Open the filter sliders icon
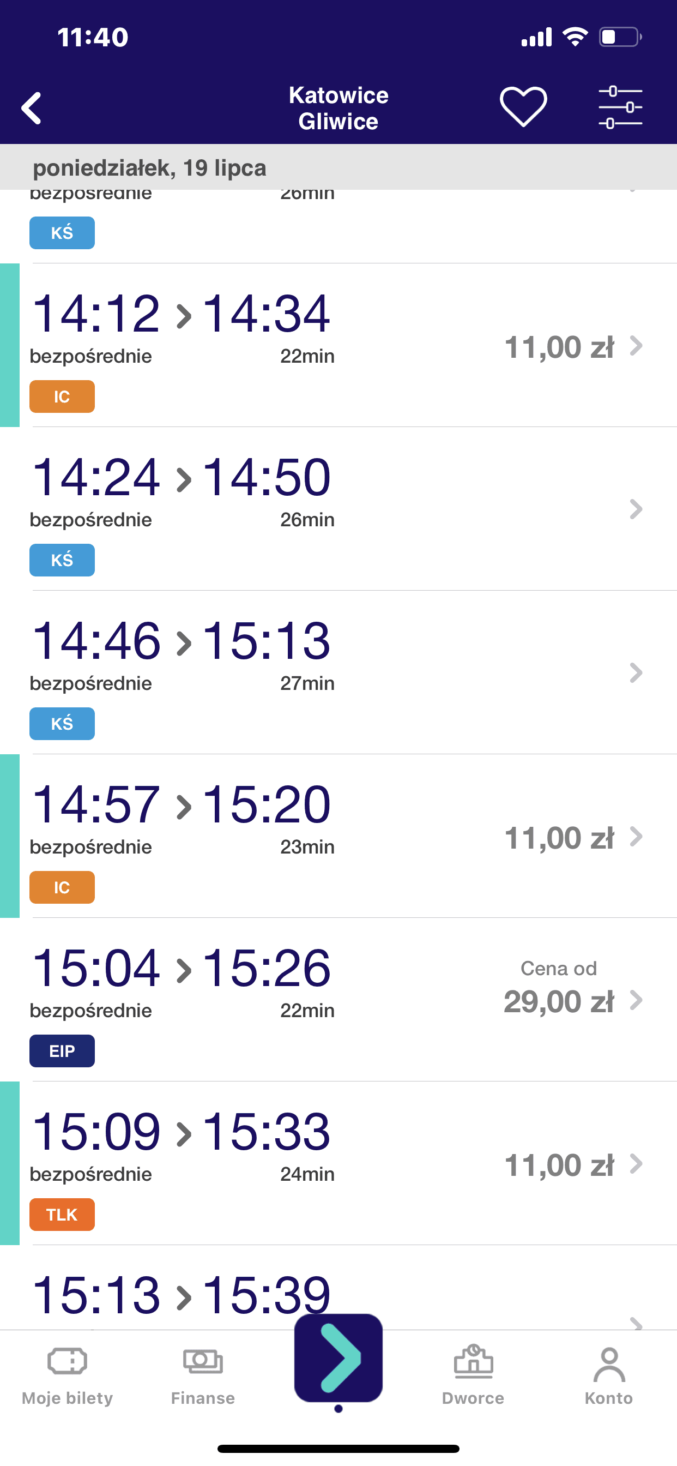Screen dimensions: 677x1466 coord(620,107)
